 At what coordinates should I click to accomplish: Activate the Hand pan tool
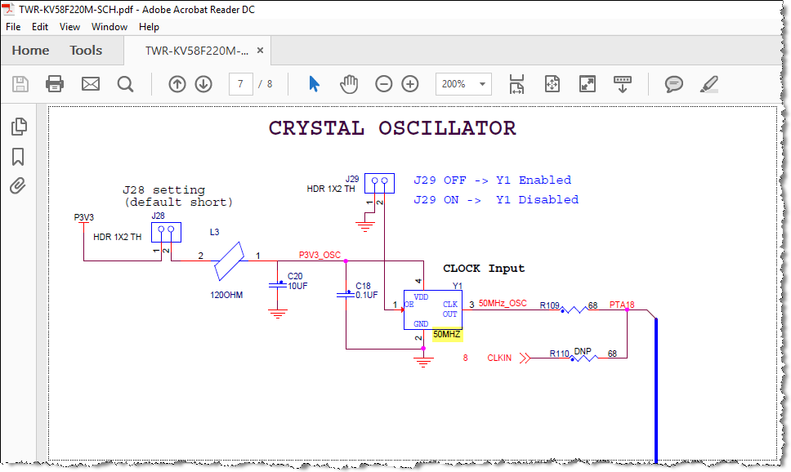pos(349,84)
